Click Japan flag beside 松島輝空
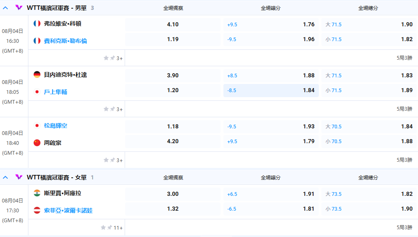The height and width of the screenshot is (237, 418). pos(37,125)
